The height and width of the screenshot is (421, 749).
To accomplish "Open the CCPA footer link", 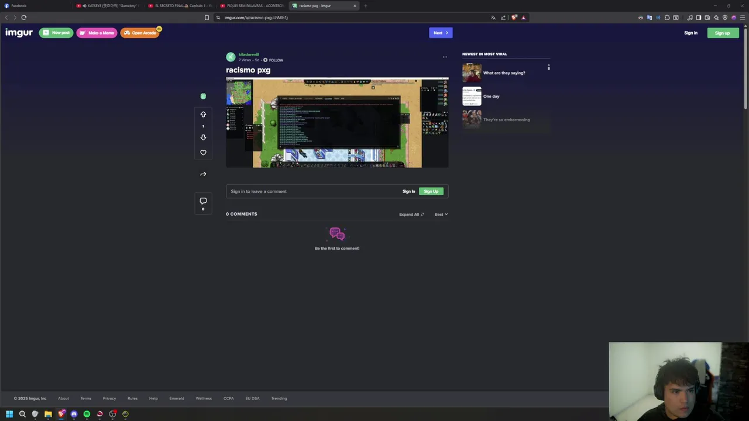I will pyautogui.click(x=229, y=398).
